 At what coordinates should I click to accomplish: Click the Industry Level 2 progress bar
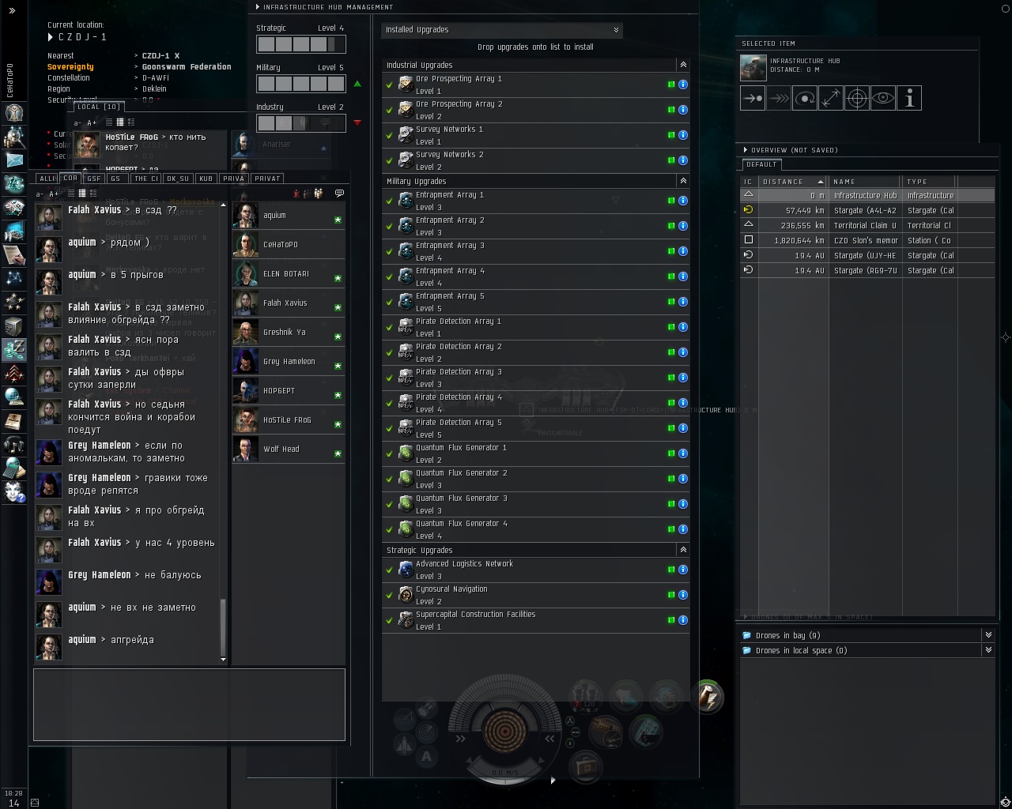[301, 123]
